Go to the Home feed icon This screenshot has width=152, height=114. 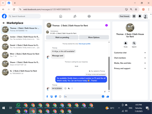pyautogui.click(x=60, y=16)
